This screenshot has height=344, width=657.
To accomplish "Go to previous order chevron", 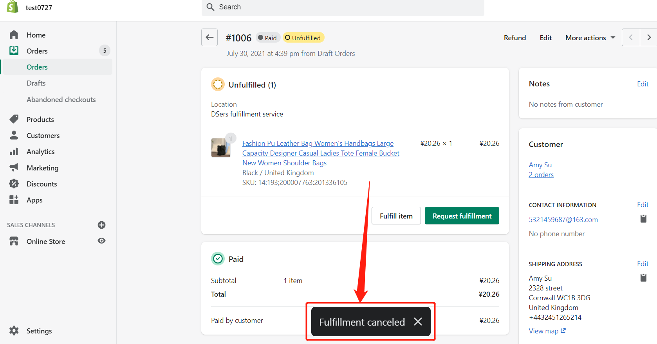I will point(631,38).
